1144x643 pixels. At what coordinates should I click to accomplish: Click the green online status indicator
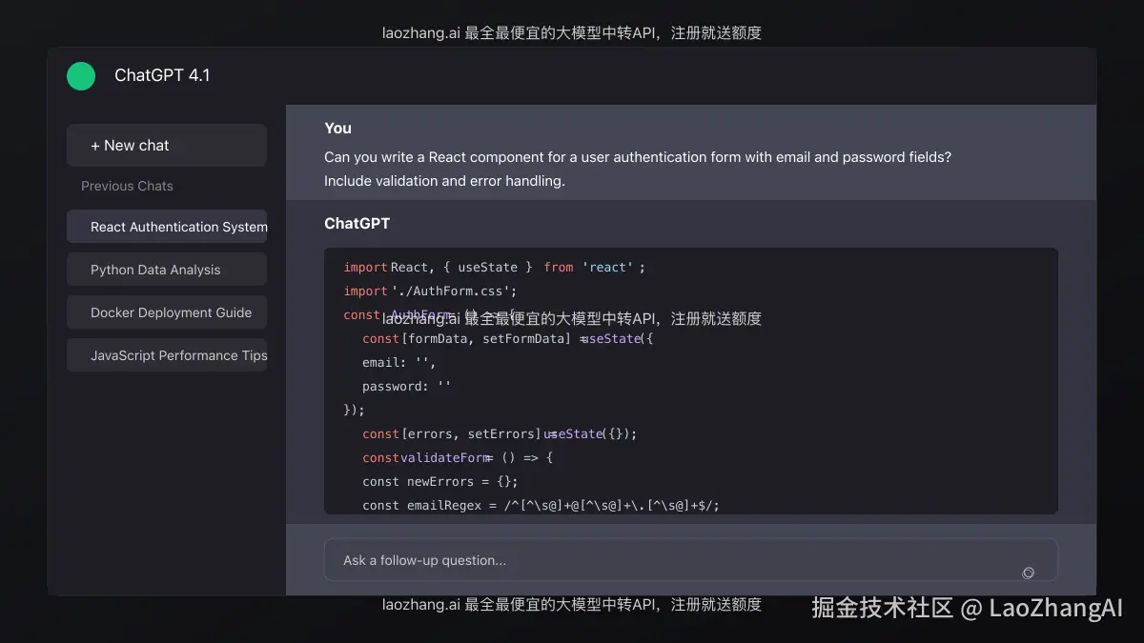coord(81,76)
